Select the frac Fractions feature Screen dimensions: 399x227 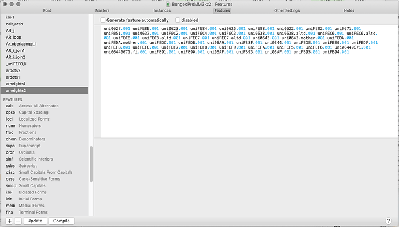coord(45,132)
